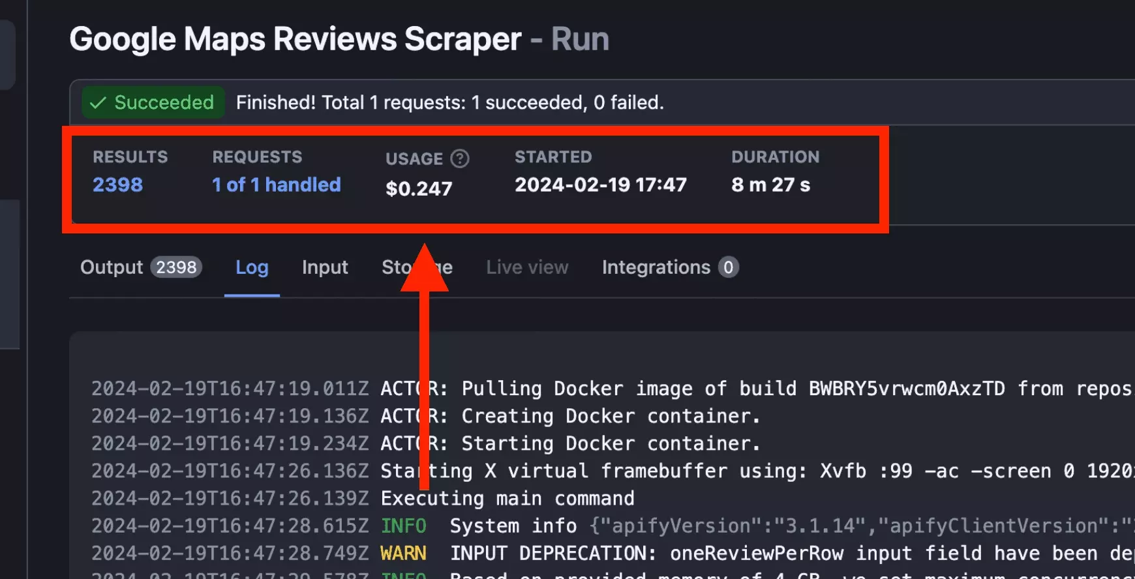Click the duration value 8 m 27 s
This screenshot has height=579, width=1135.
click(x=770, y=185)
